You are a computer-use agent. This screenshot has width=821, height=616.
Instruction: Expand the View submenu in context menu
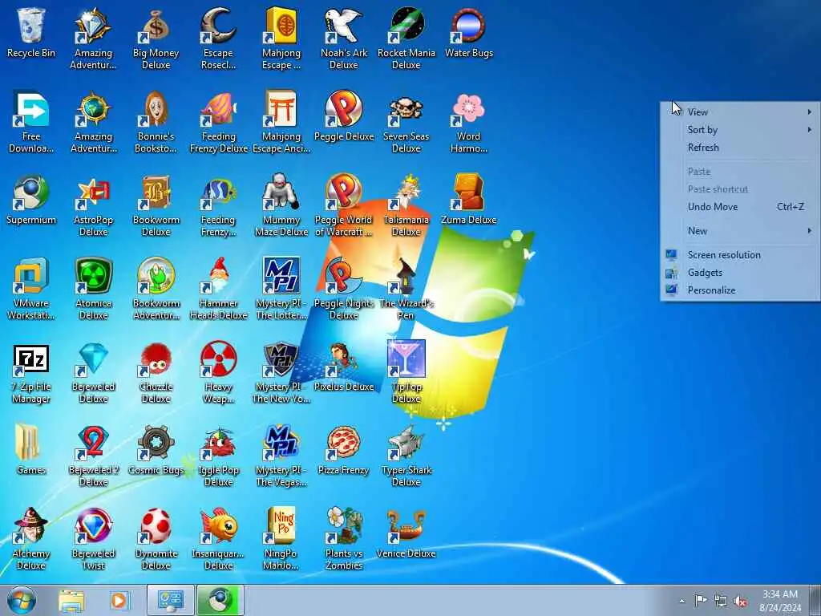point(740,112)
